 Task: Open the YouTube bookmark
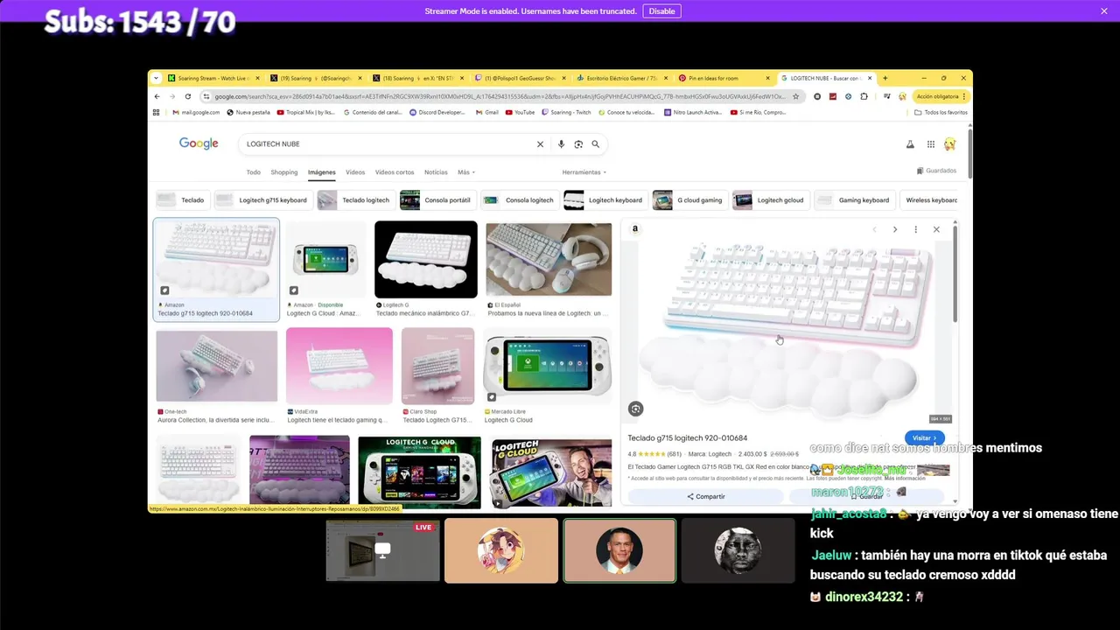(x=520, y=112)
